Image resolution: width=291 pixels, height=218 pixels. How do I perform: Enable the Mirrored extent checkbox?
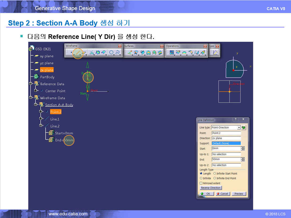click(201, 183)
